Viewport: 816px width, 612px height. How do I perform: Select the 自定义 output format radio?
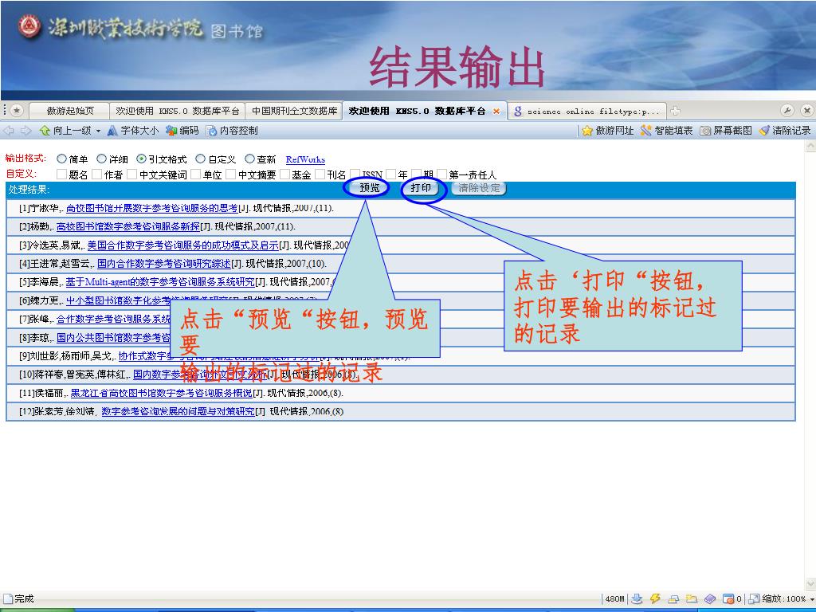(201, 159)
